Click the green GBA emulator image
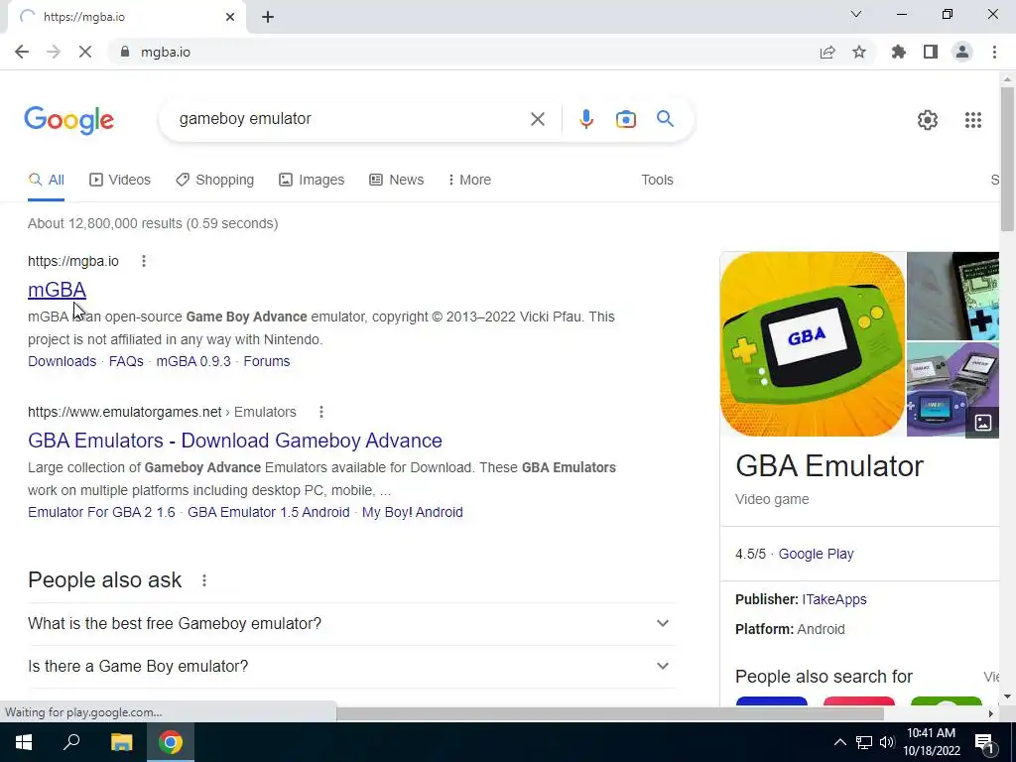The height and width of the screenshot is (762, 1016). coord(813,344)
